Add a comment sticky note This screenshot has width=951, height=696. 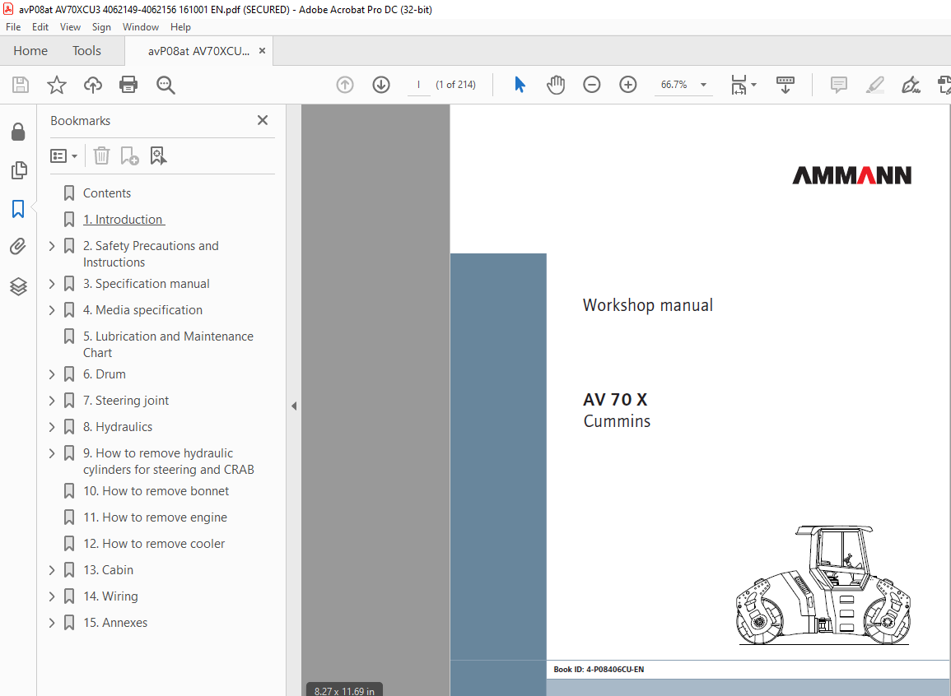(839, 85)
